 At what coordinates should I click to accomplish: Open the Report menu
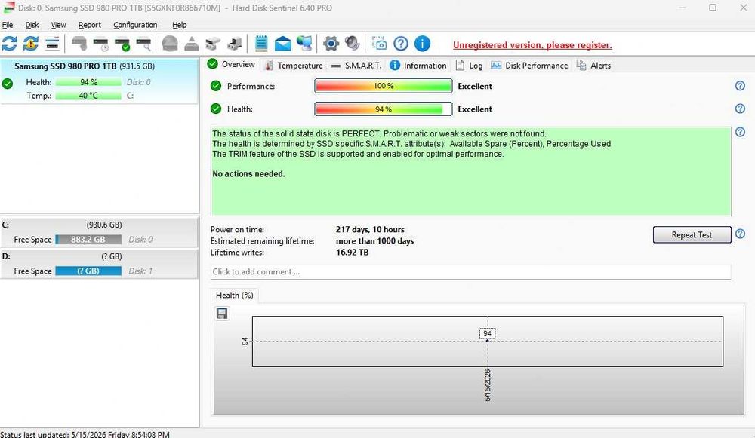(90, 25)
